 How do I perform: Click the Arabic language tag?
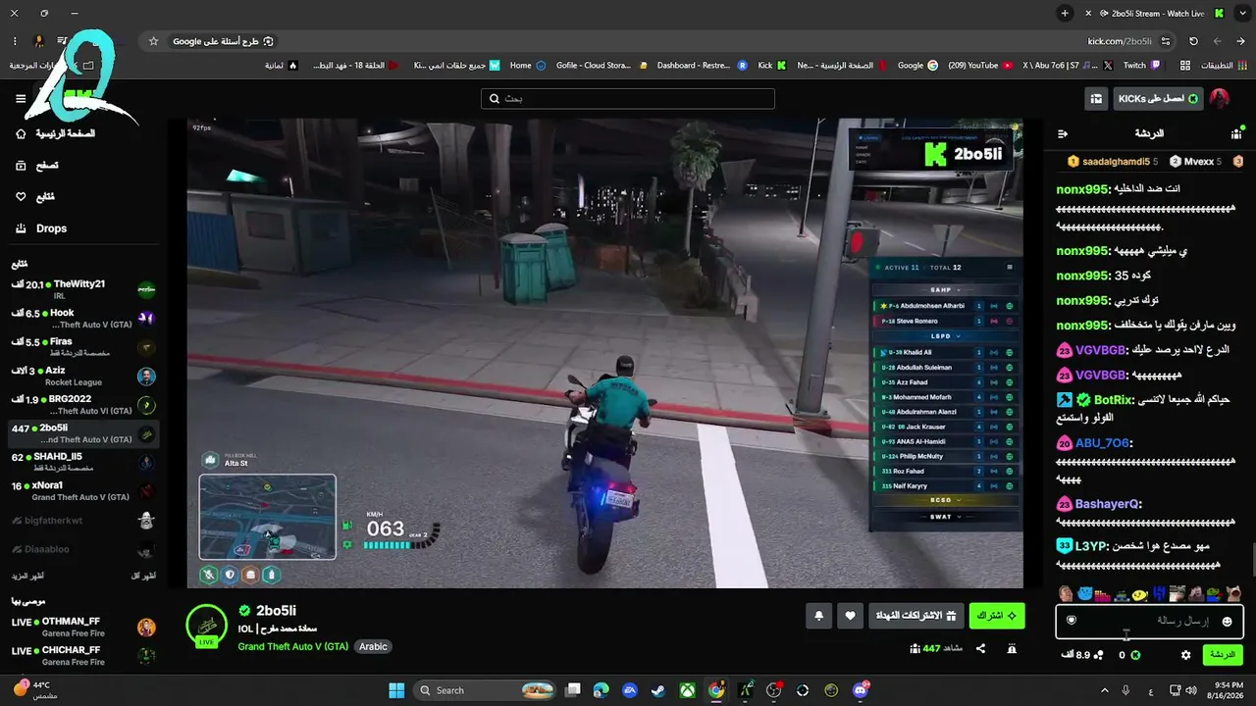click(373, 647)
